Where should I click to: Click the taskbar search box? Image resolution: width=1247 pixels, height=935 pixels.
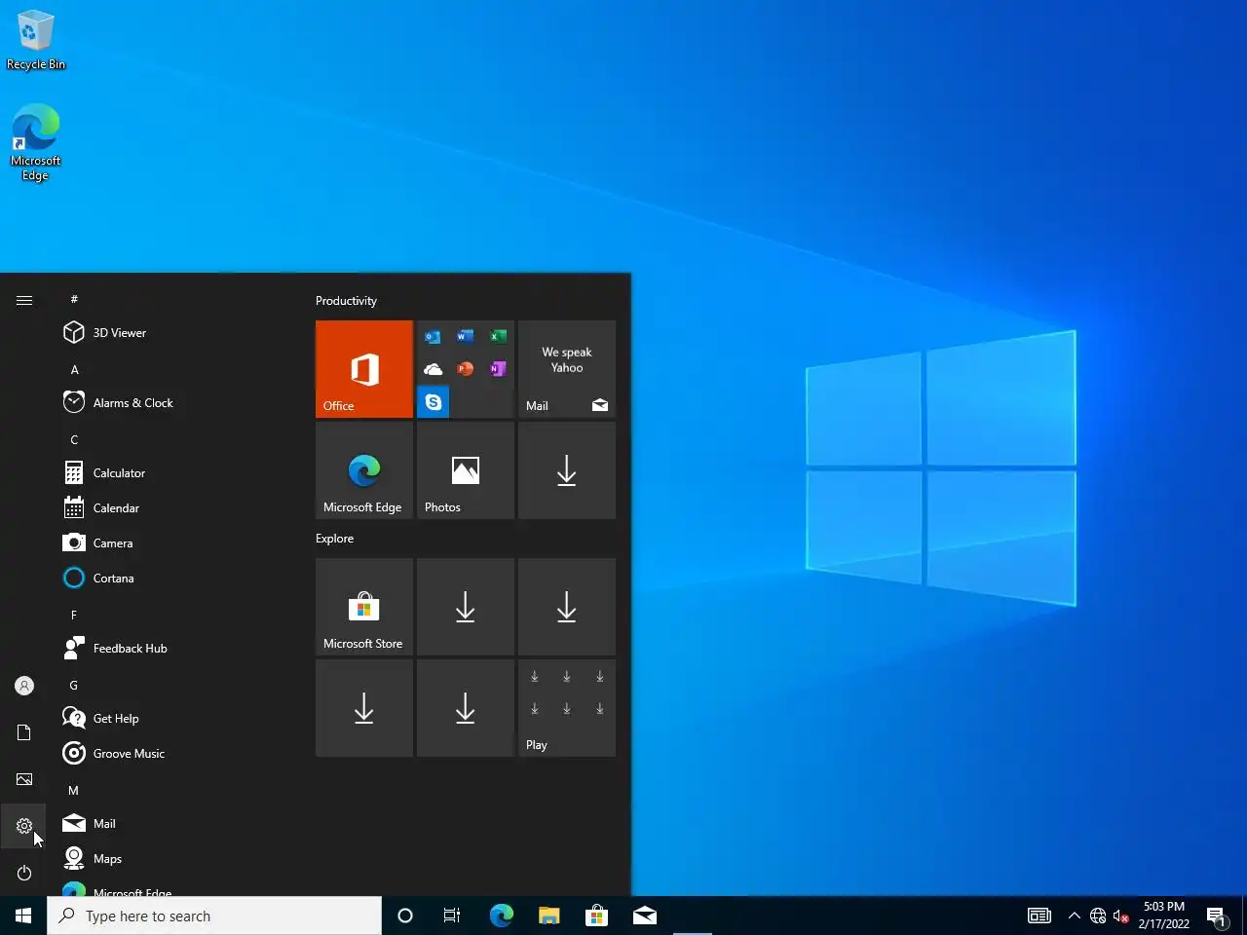pos(214,916)
